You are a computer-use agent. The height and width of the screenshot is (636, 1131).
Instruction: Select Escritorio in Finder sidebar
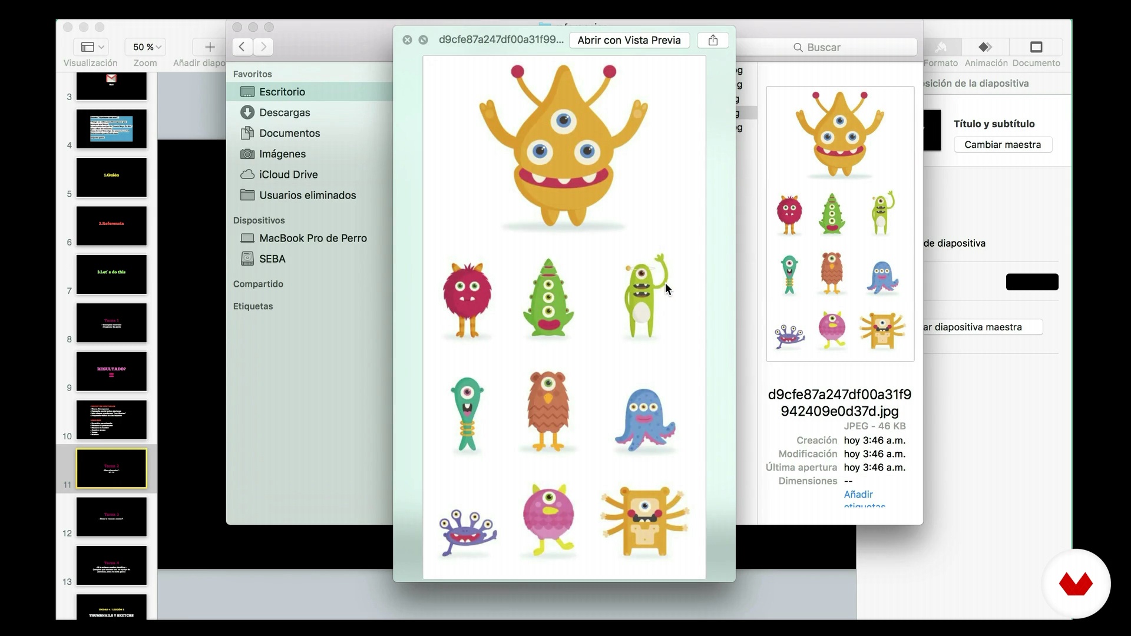(310, 92)
